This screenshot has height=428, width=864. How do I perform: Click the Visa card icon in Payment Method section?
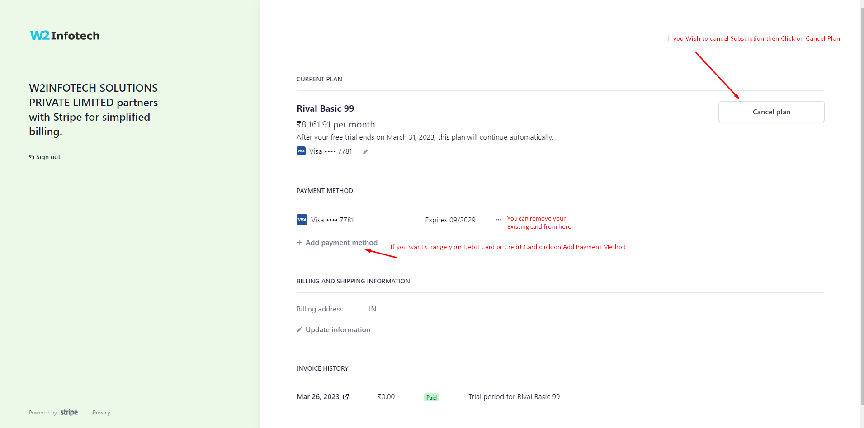click(x=302, y=220)
